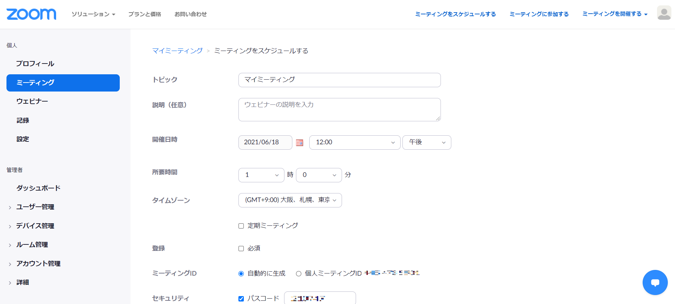The width and height of the screenshot is (675, 304).
Task: Click the date field 2021/06/18
Action: [265, 142]
